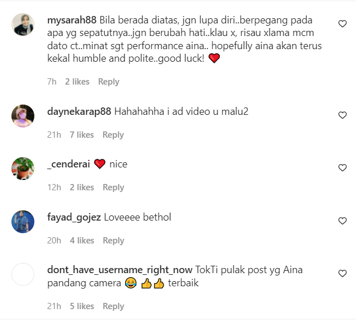Tap heart icon beside _cenderai's comment
This screenshot has height=320, width=356.
(342, 167)
